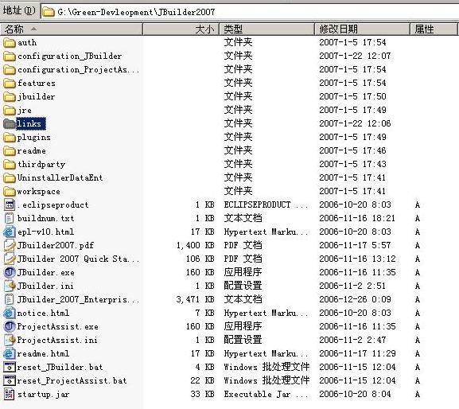Click the features folder icon
The height and width of the screenshot is (409, 459).
tap(10, 84)
